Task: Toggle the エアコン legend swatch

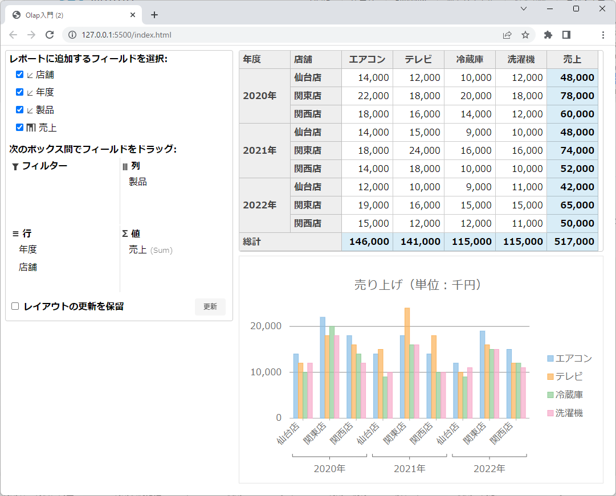Action: point(550,359)
